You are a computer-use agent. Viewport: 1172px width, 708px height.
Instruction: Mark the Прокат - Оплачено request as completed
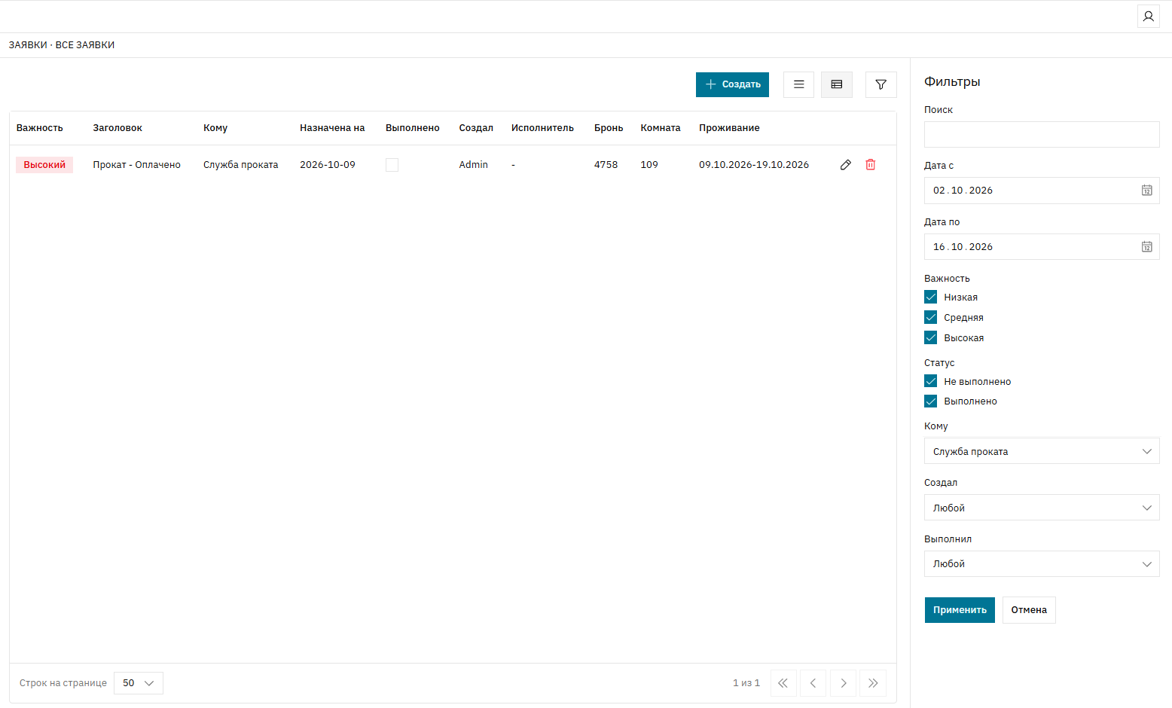(x=392, y=165)
